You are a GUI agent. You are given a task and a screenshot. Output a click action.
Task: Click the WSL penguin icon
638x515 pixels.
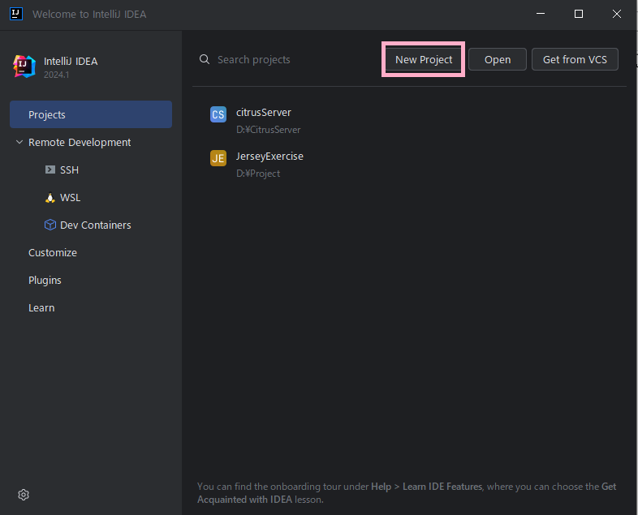[50, 198]
